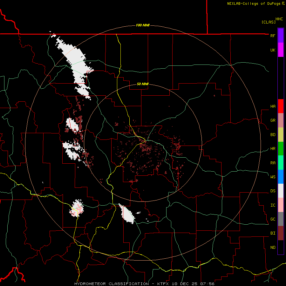Click the 100 NMI range ring label

[143, 25]
